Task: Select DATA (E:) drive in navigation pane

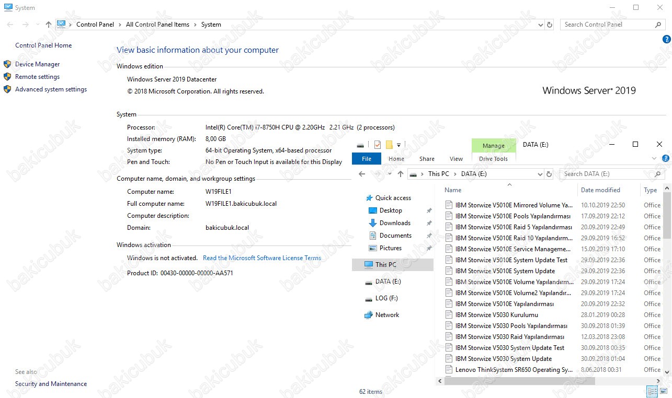Action: point(388,282)
